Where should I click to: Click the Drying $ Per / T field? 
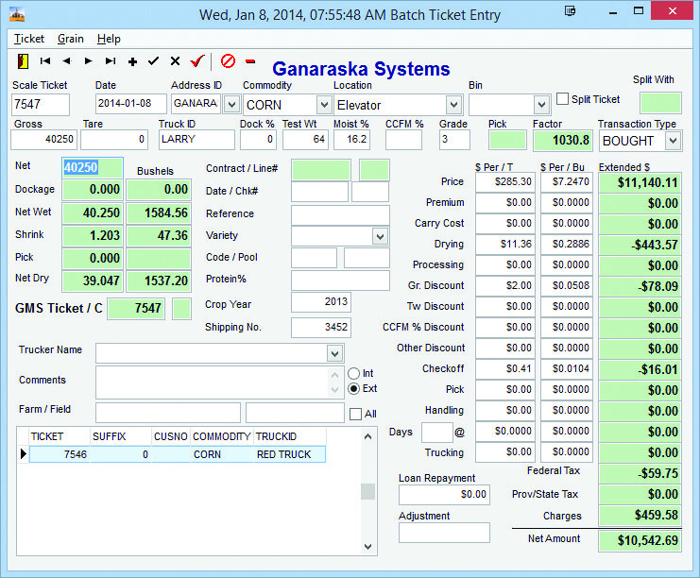[504, 245]
